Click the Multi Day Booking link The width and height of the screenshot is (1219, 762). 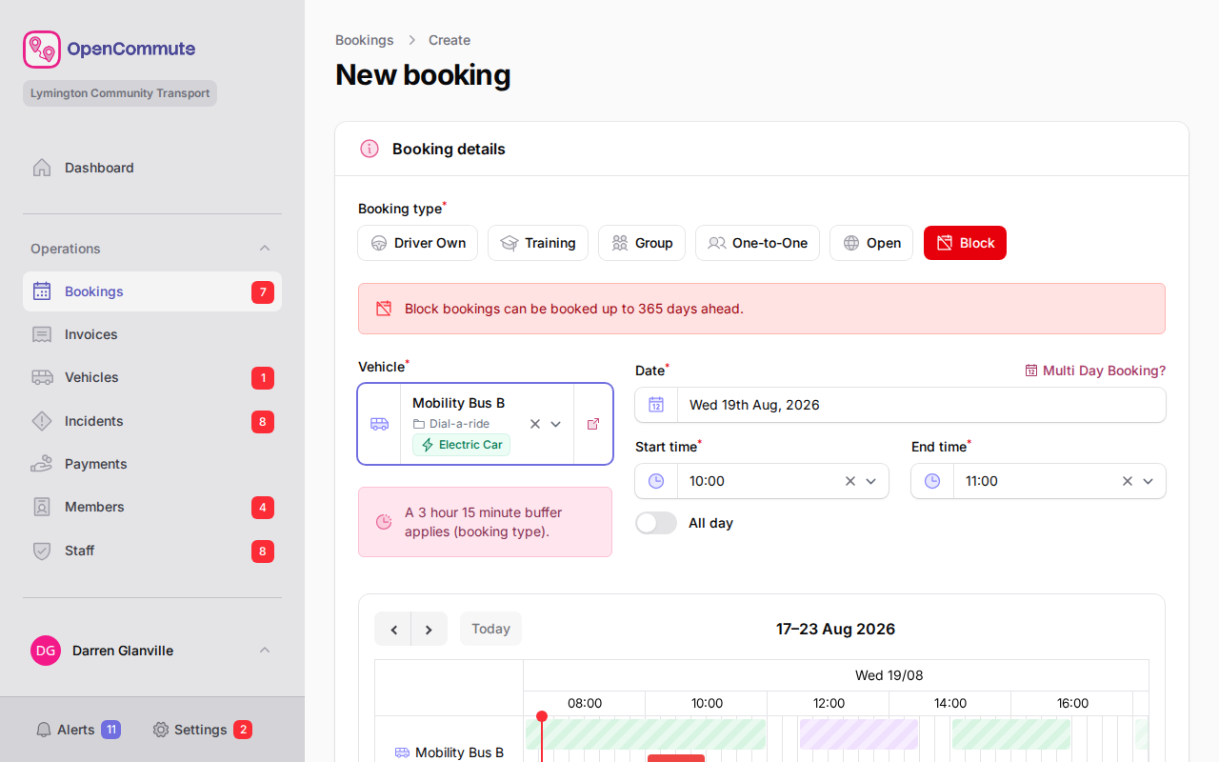click(x=1095, y=371)
